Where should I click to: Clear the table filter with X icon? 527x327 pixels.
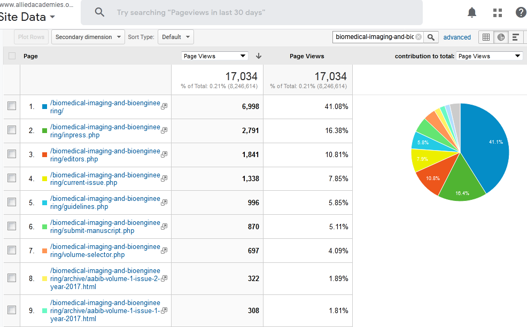click(x=418, y=37)
